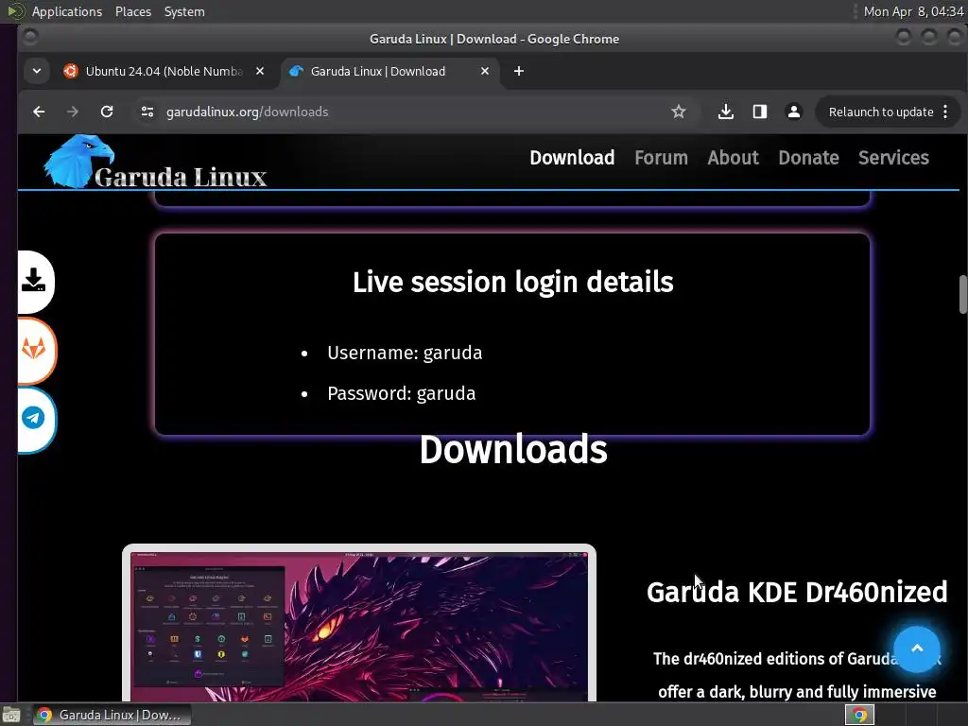The height and width of the screenshot is (726, 968).
Task: Close the Garuda Linux Download tab
Action: point(485,71)
